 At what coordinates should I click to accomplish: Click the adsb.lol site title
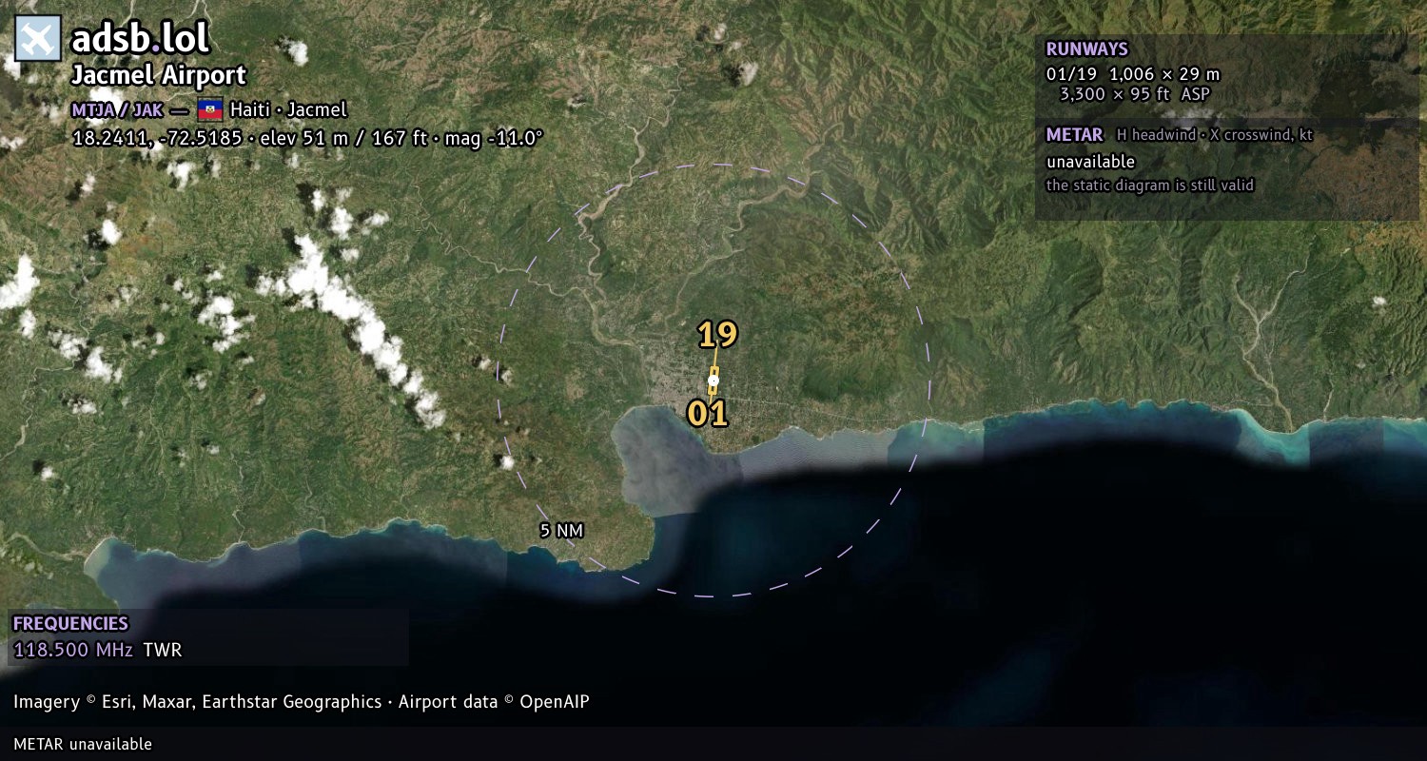[x=140, y=39]
